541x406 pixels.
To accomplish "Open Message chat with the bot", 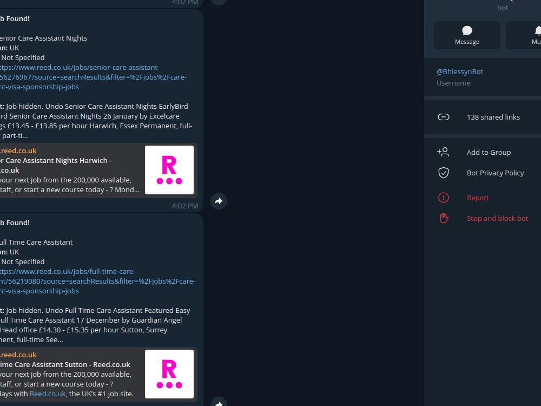I will pos(467,35).
